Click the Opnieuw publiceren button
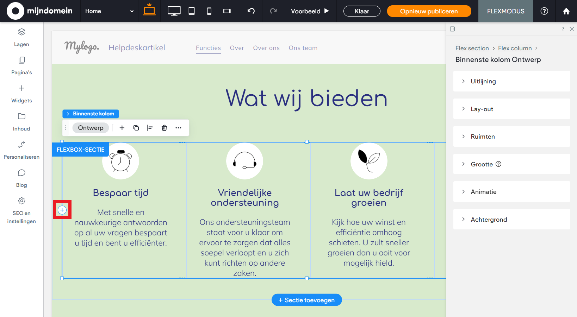The height and width of the screenshot is (317, 577). 429,11
